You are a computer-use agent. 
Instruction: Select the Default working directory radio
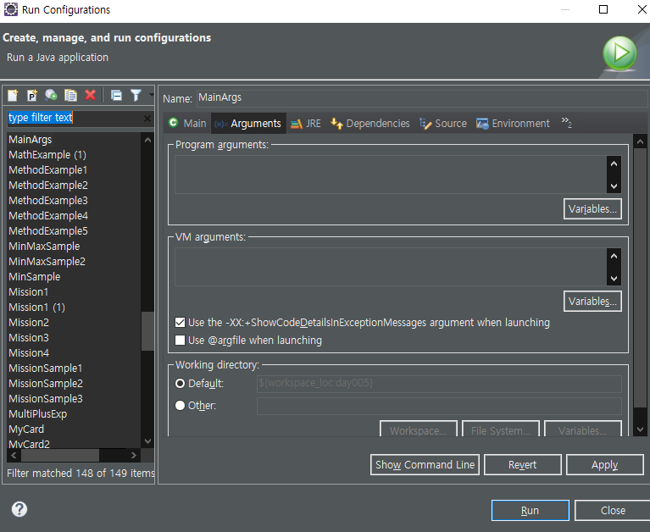point(180,384)
